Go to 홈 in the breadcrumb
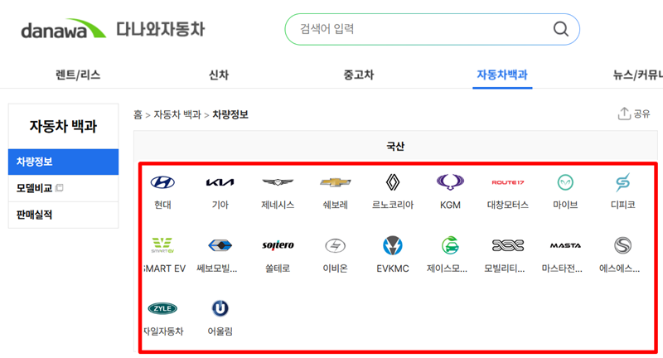 [138, 114]
